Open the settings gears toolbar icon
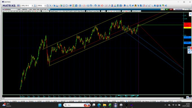Viewport: 192px width, 108px height. tap(166, 6)
